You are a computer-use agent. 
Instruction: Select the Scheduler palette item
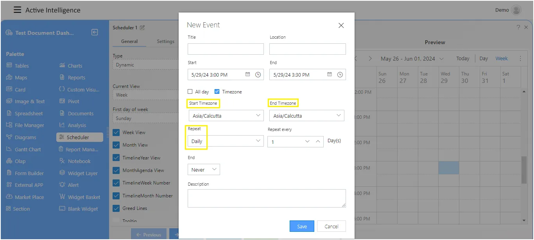click(80, 137)
